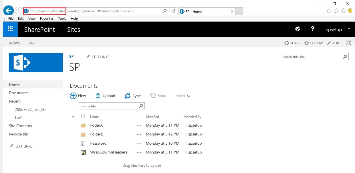Open browser Tools gear icon
The width and height of the screenshot is (355, 173).
(x=343, y=11)
